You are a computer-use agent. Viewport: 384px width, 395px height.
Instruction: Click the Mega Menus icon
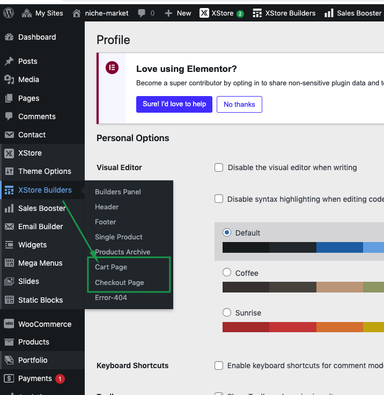(x=9, y=263)
